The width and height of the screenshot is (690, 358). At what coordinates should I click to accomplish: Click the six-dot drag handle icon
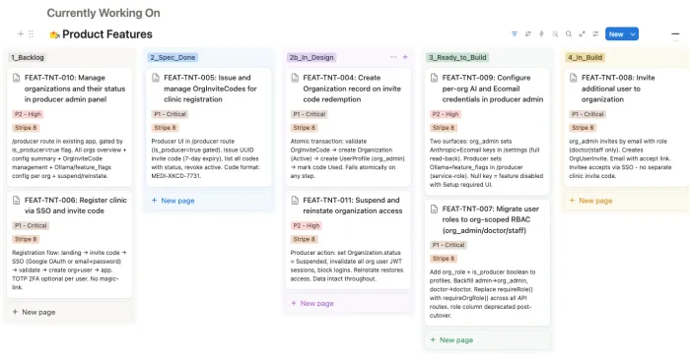click(x=31, y=33)
